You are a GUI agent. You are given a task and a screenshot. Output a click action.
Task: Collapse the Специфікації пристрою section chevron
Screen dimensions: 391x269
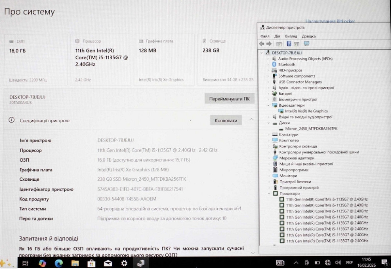pyautogui.click(x=251, y=119)
